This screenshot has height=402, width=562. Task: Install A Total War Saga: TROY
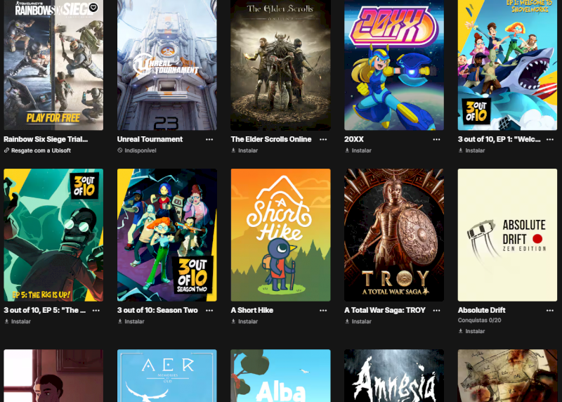pyautogui.click(x=358, y=322)
